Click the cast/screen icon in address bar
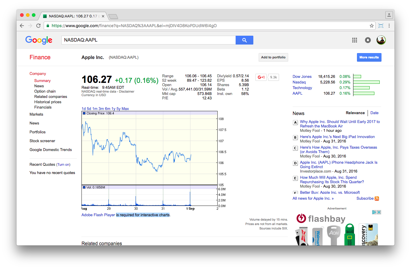This screenshot has width=411, height=269. click(x=381, y=26)
